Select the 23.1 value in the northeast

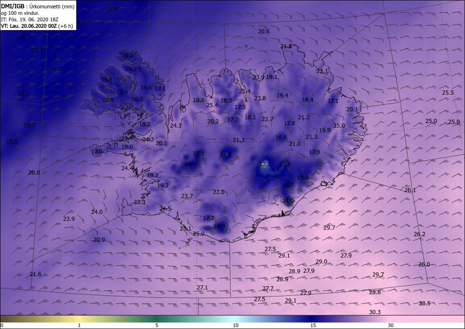(x=322, y=71)
